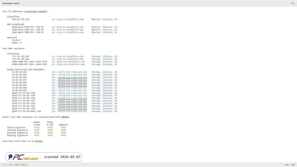
Task: Select Quad9 resolver 2620:171:fe:f0::236
Action: (23, 98)
